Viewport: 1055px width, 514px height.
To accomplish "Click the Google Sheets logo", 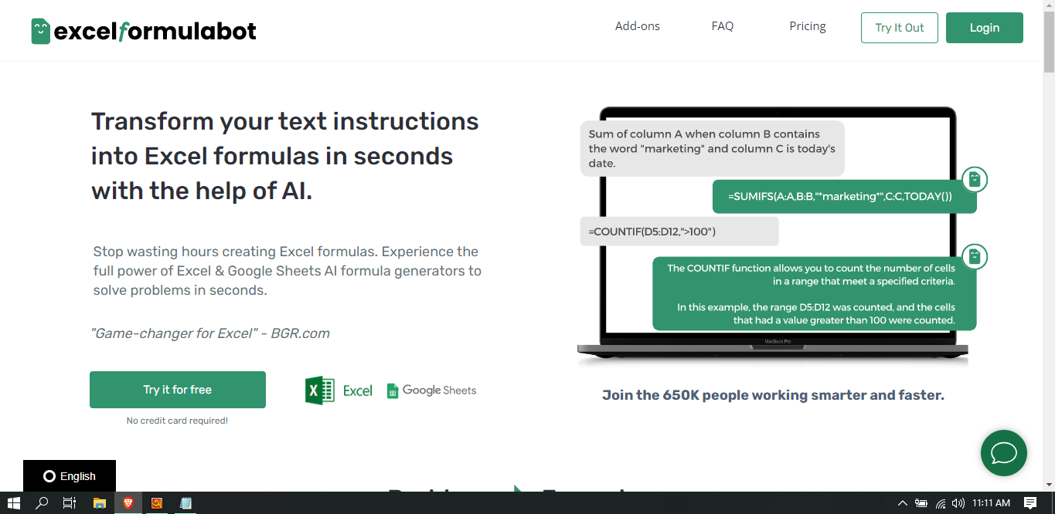I will 431,391.
